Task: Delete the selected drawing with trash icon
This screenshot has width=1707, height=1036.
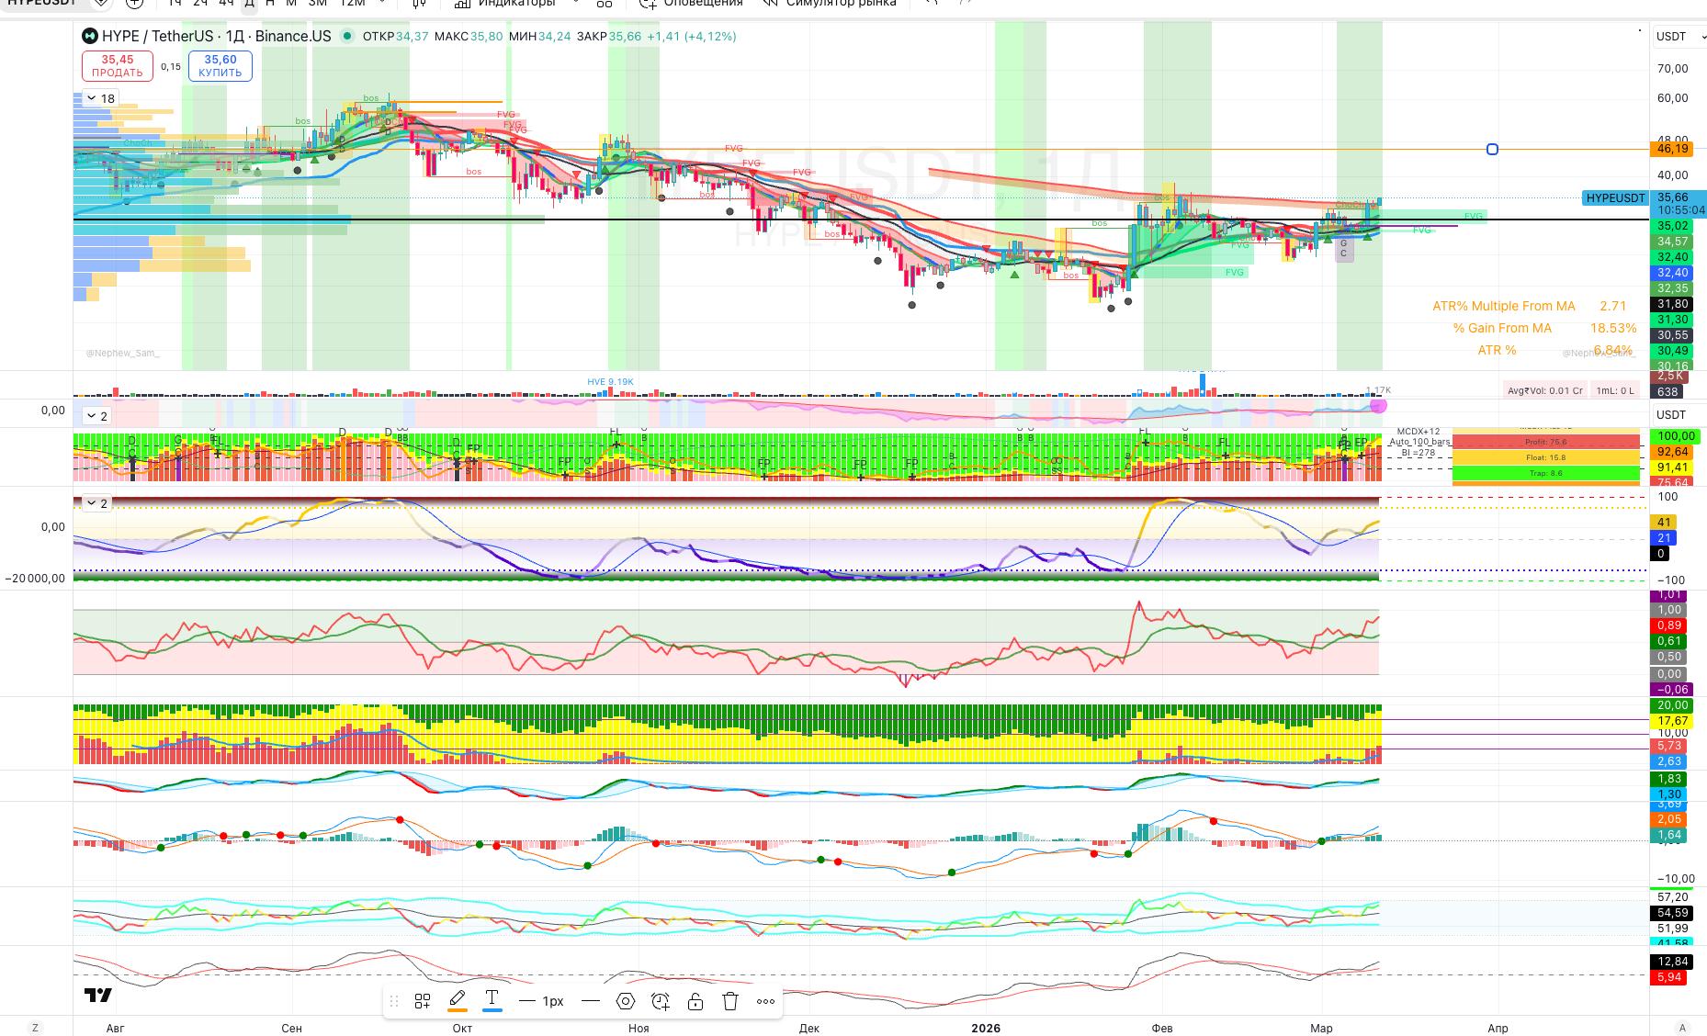Action: (x=730, y=1001)
